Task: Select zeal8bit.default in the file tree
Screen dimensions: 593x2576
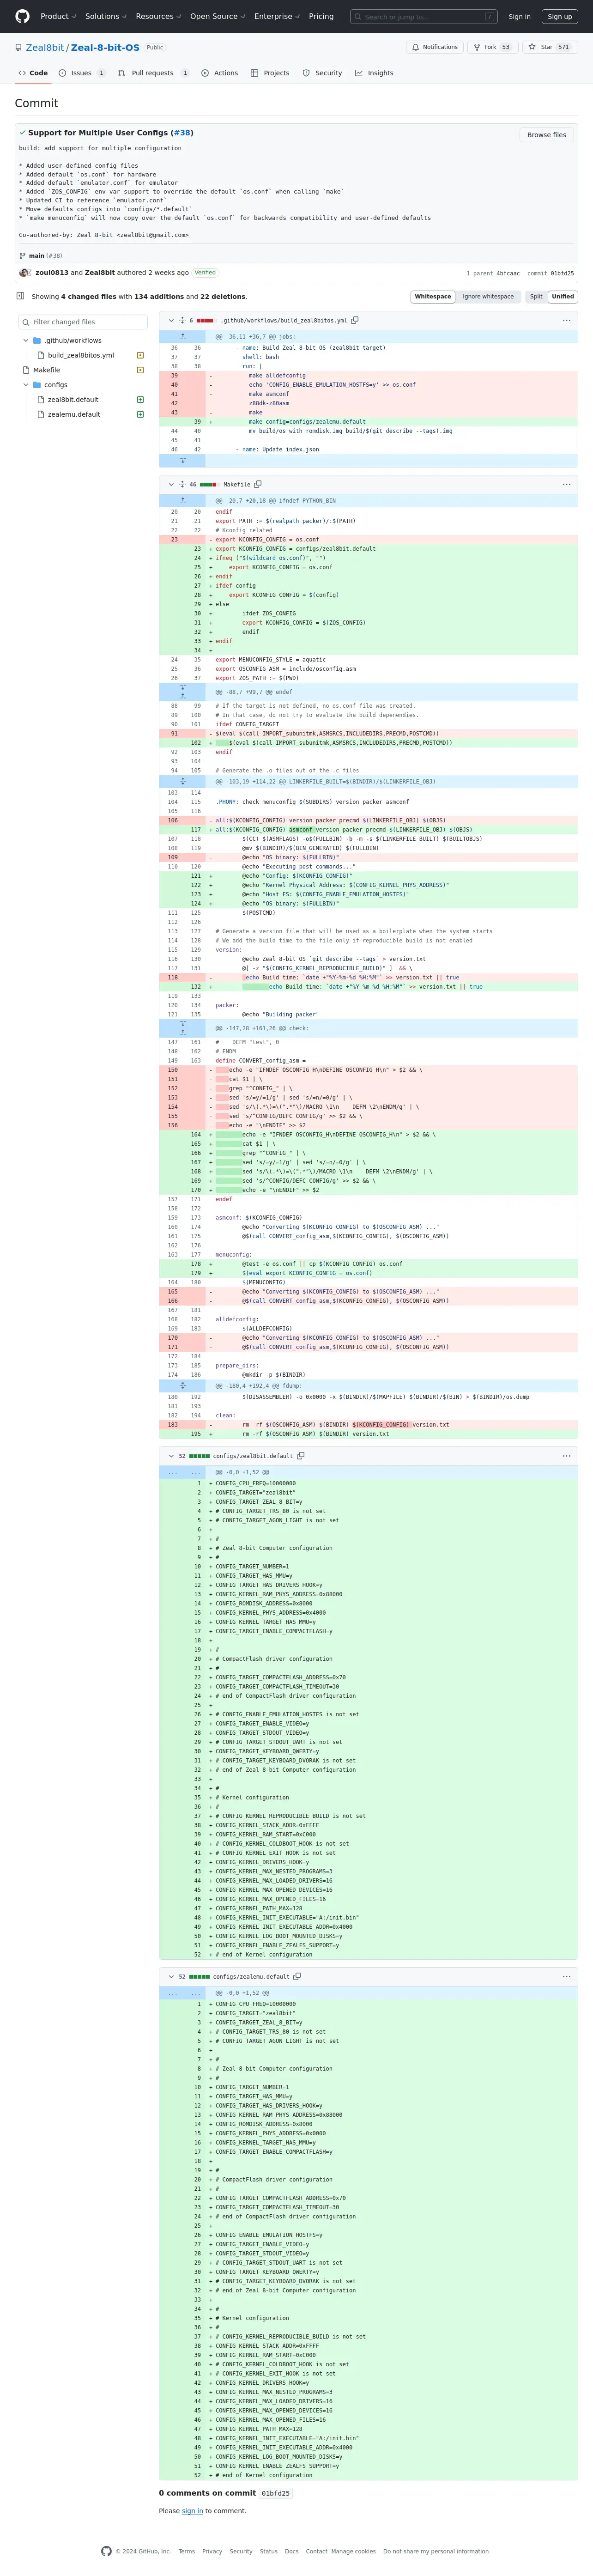Action: pyautogui.click(x=73, y=399)
